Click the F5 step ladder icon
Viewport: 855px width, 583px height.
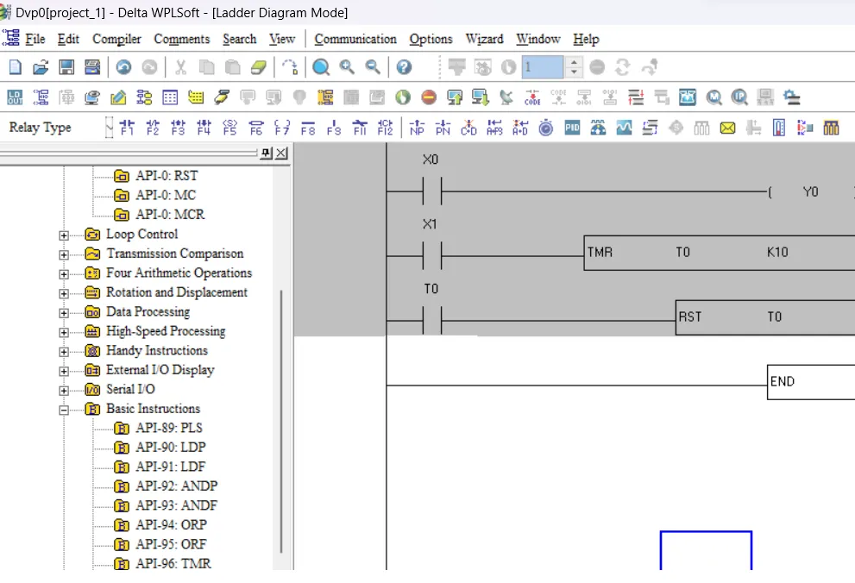point(230,128)
